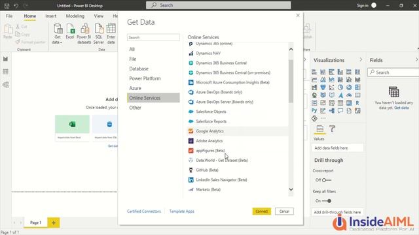Select the scatter chart visual

332,87
